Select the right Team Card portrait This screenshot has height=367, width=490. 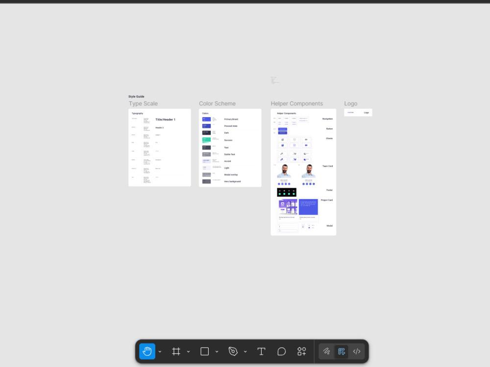[x=308, y=171]
